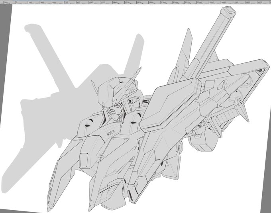This screenshot has height=213, width=271.
Task: Click the horizontal ruler at the 360 mark
Action: (42, 2)
